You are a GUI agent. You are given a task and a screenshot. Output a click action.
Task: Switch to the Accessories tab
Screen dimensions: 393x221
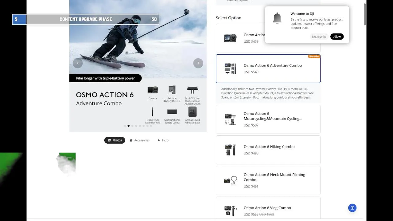[139, 140]
